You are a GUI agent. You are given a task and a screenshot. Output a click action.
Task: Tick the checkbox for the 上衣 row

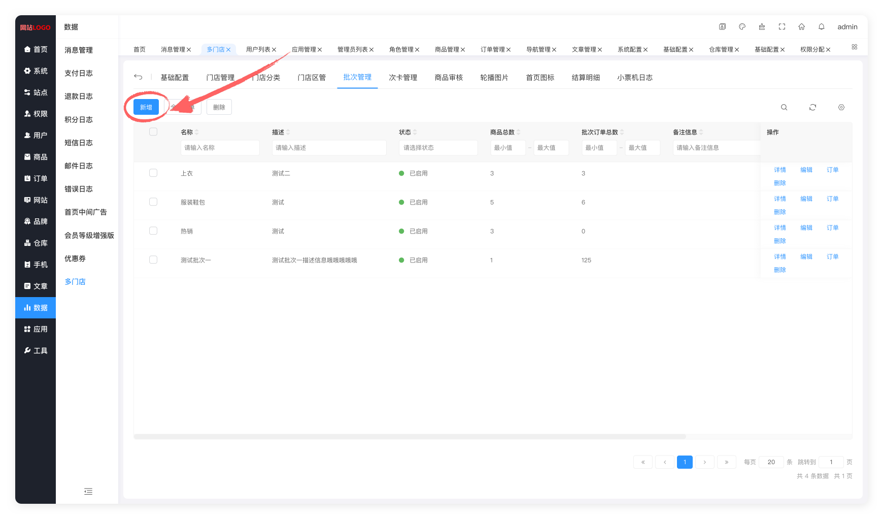click(x=153, y=173)
